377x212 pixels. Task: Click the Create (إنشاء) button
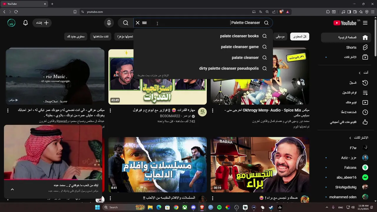(x=42, y=23)
